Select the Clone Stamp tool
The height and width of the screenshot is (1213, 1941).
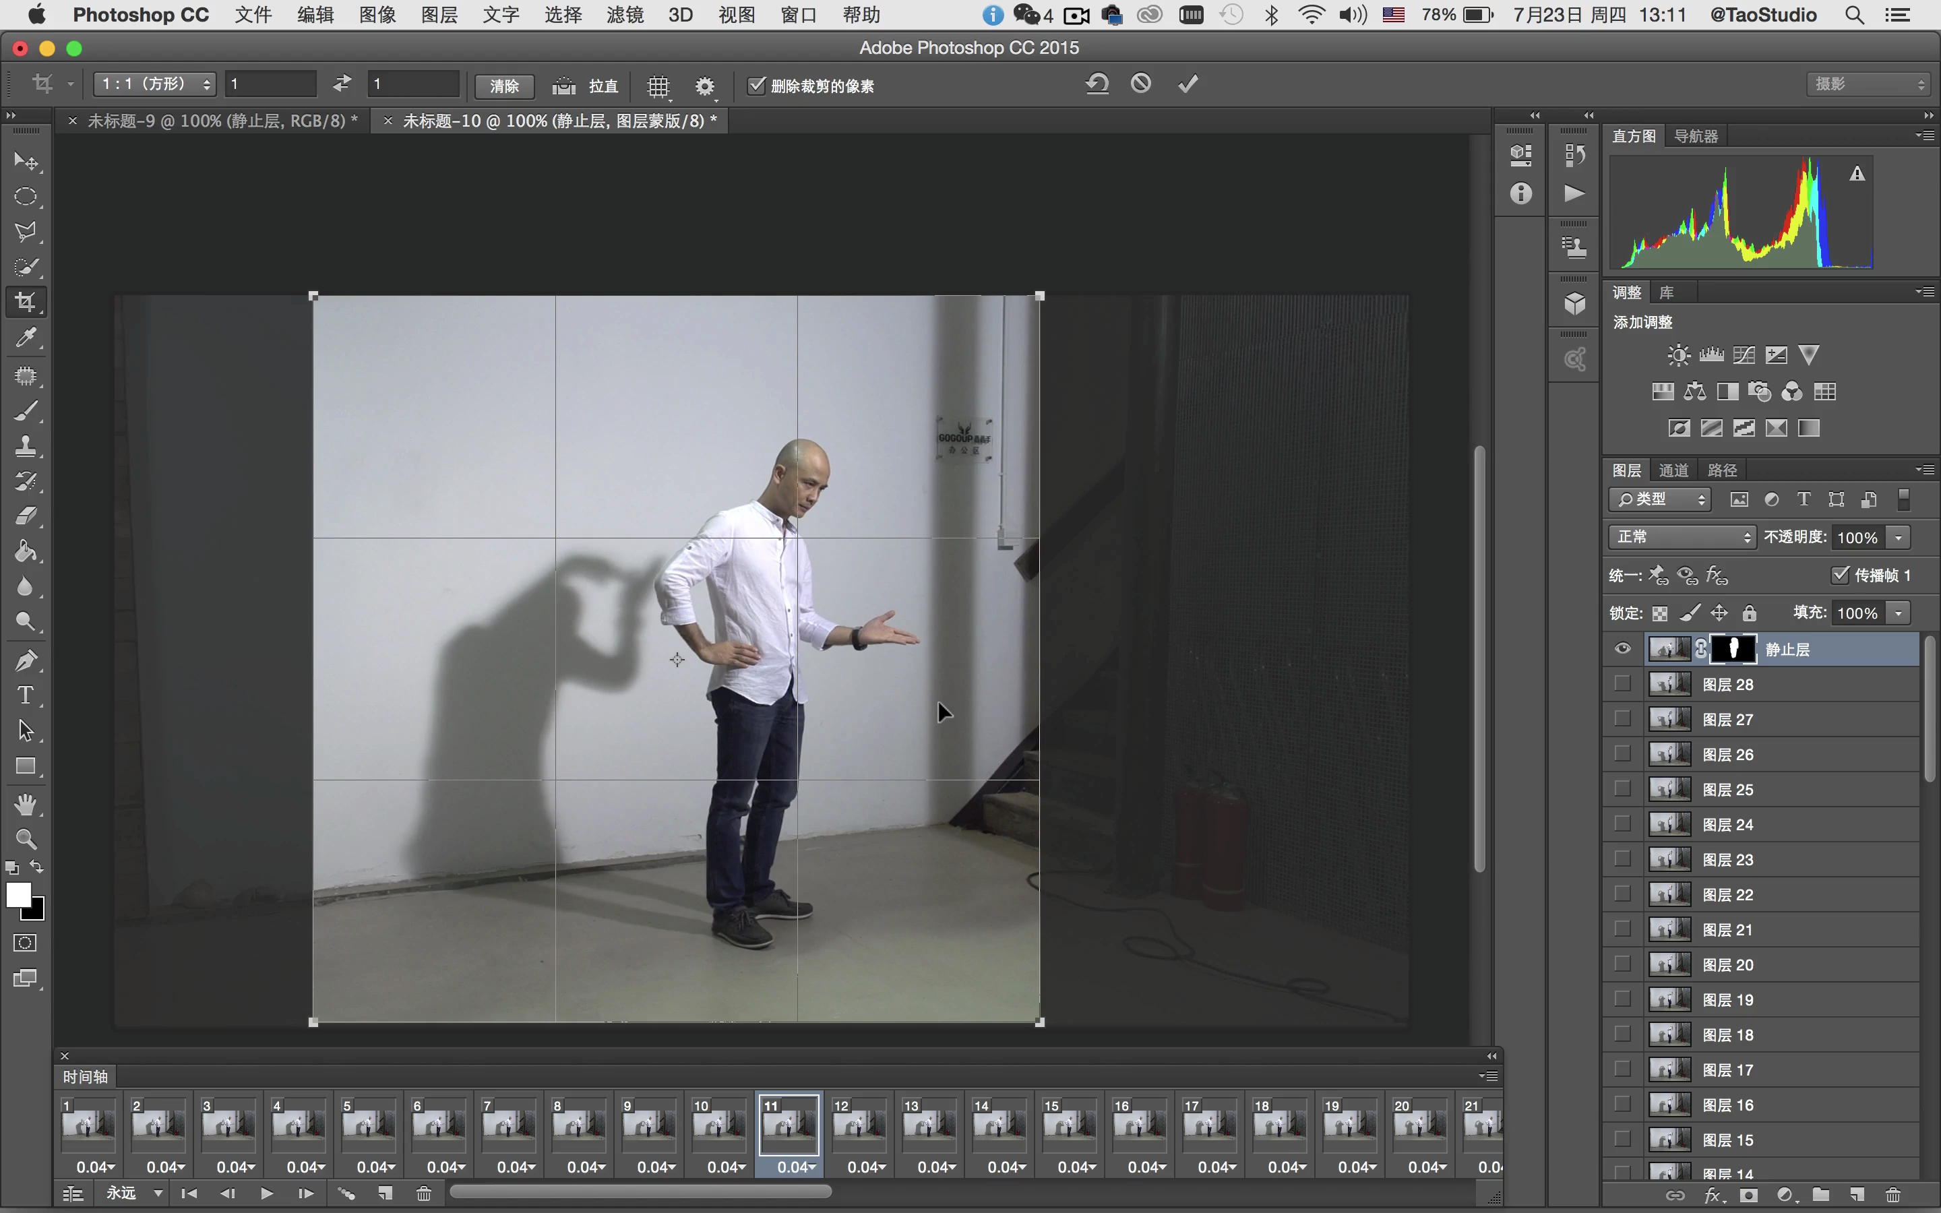(26, 446)
